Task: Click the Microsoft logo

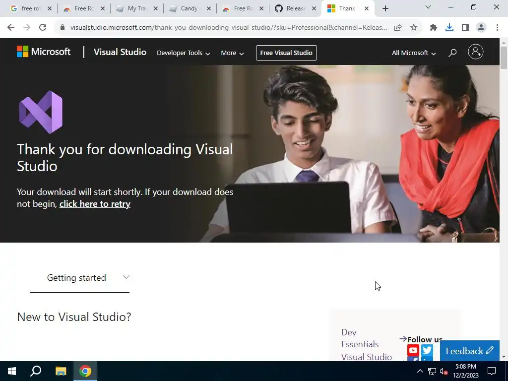Action: point(44,52)
